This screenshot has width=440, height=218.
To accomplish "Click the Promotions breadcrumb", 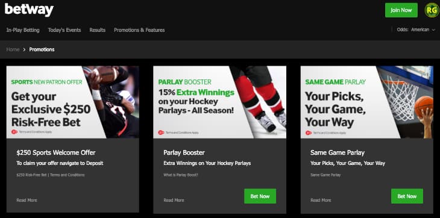I will point(42,49).
